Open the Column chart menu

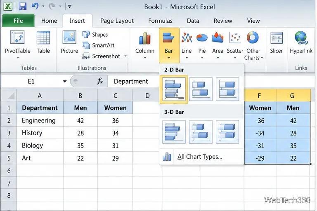[x=145, y=45]
